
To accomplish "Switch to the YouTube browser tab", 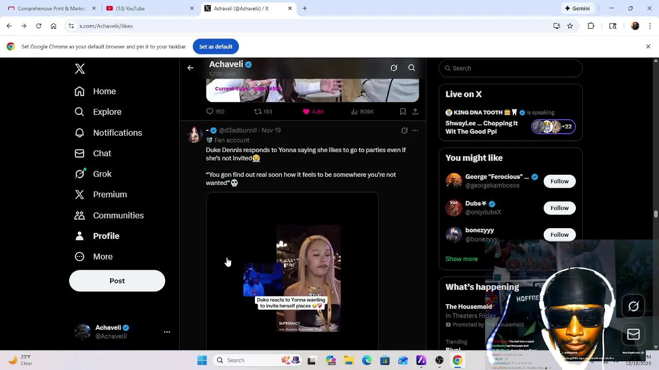I will [149, 8].
